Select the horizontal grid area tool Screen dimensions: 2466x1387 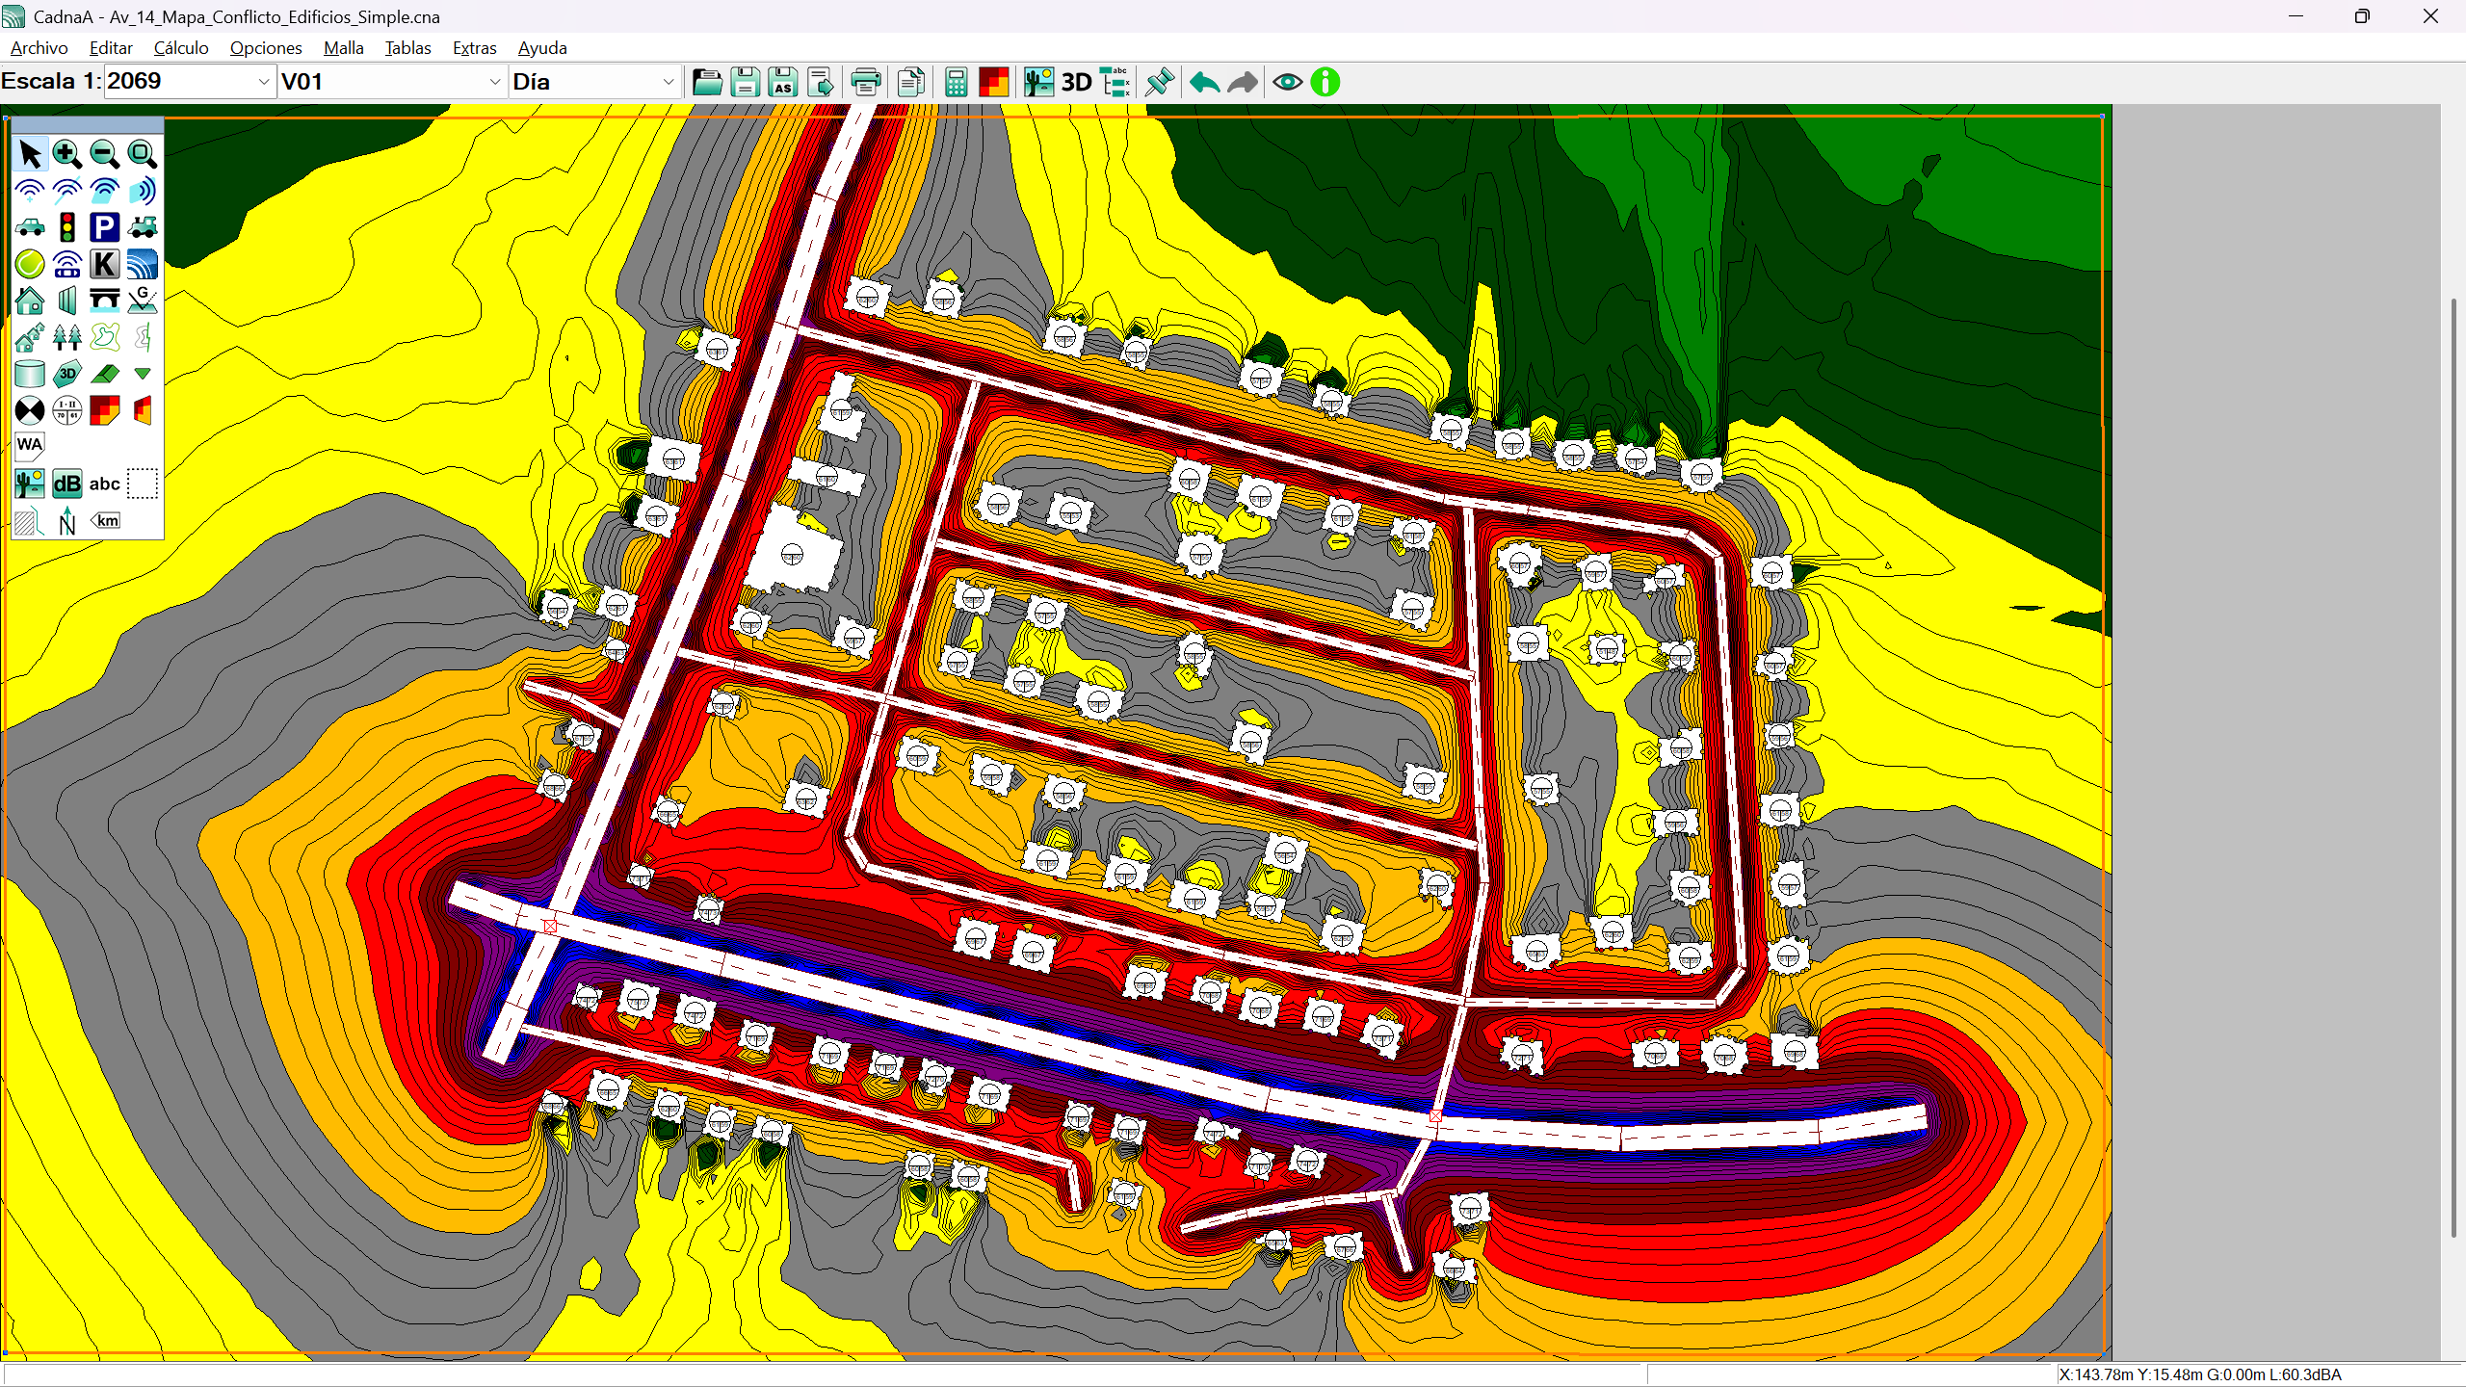(x=105, y=410)
